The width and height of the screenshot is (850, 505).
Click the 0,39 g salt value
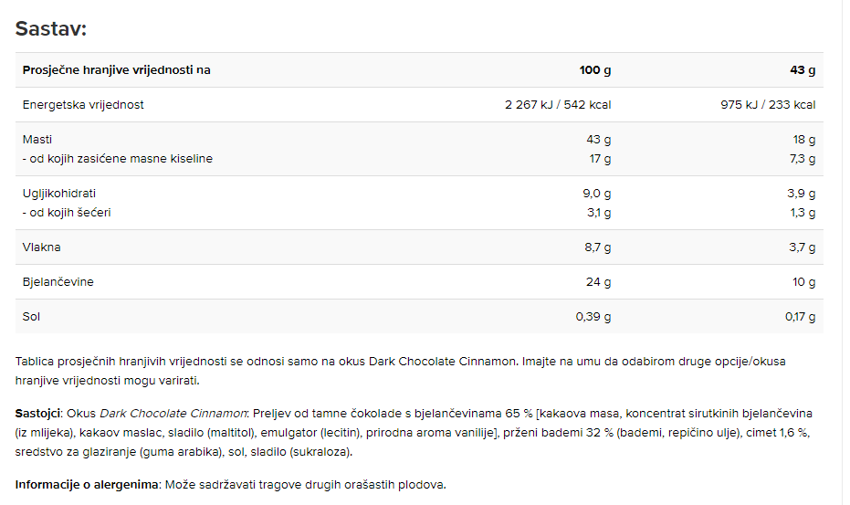point(593,317)
